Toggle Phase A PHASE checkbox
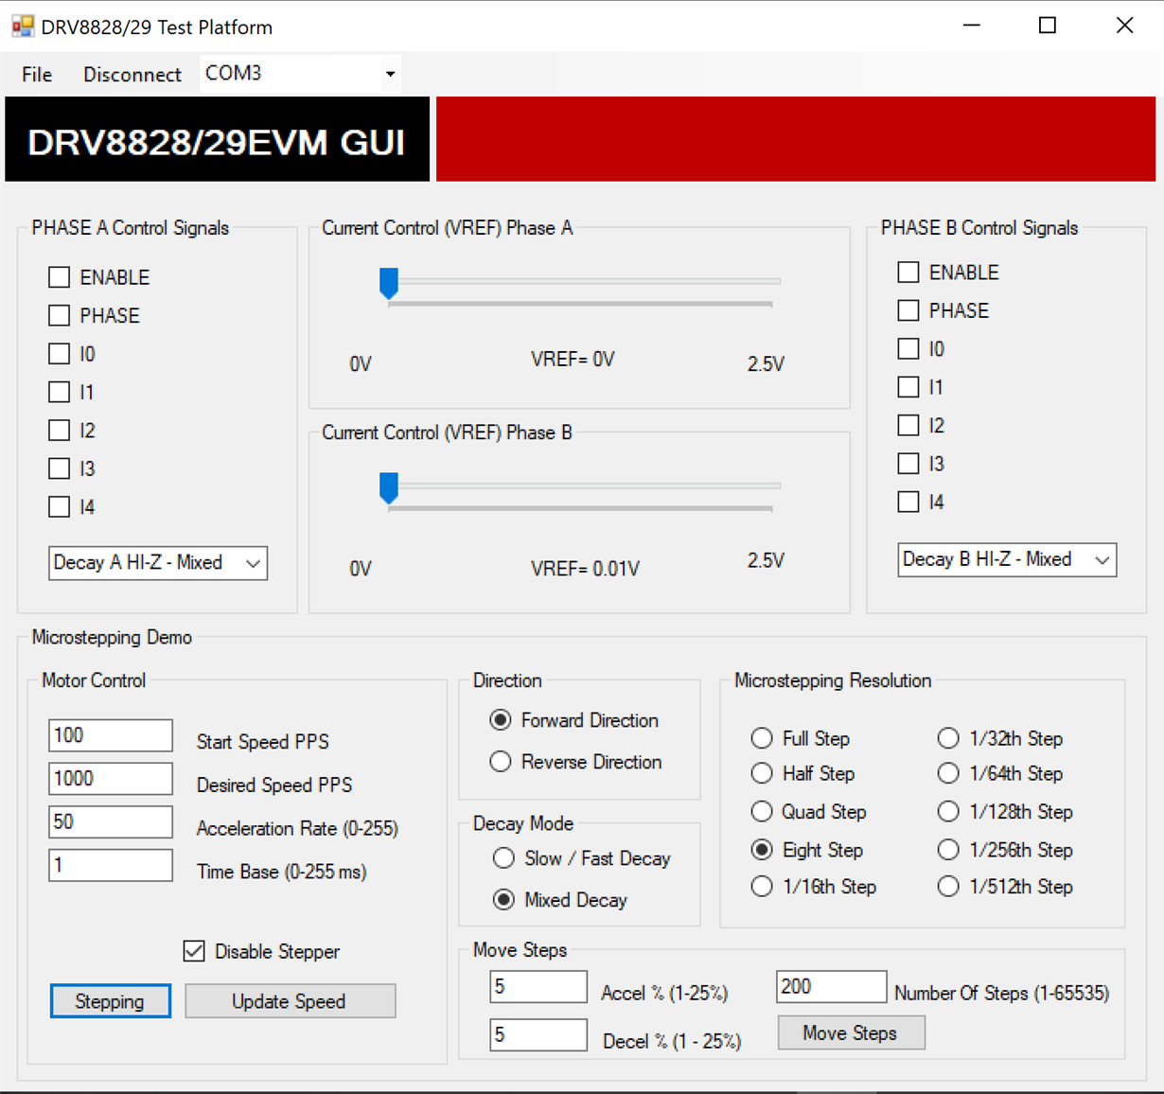This screenshot has width=1164, height=1094. click(60, 315)
